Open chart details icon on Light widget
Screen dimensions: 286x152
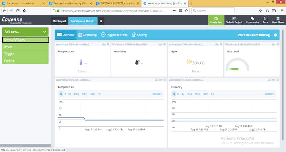(x=217, y=44)
